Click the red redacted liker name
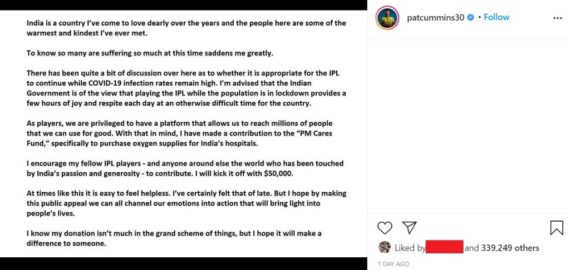570x270 pixels. 445,248
